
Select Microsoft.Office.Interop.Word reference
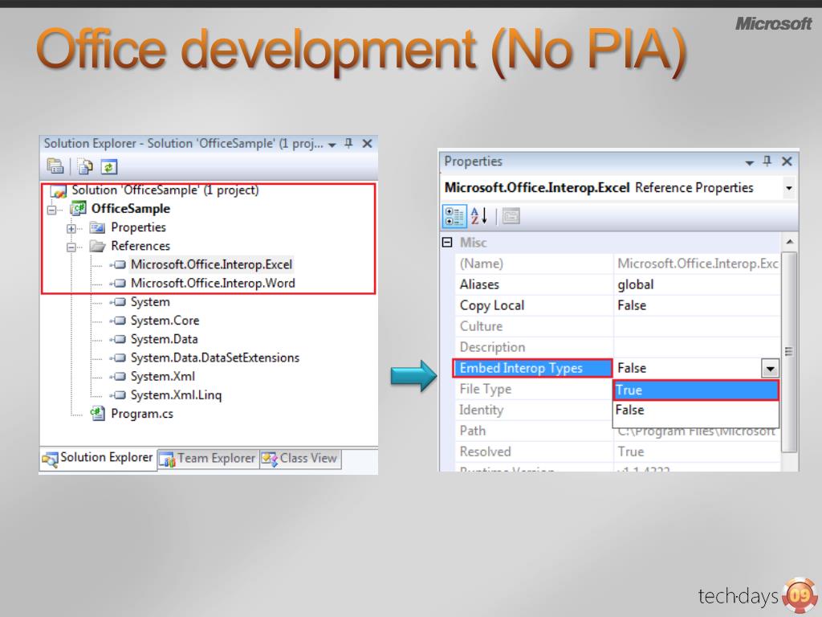[x=213, y=284]
